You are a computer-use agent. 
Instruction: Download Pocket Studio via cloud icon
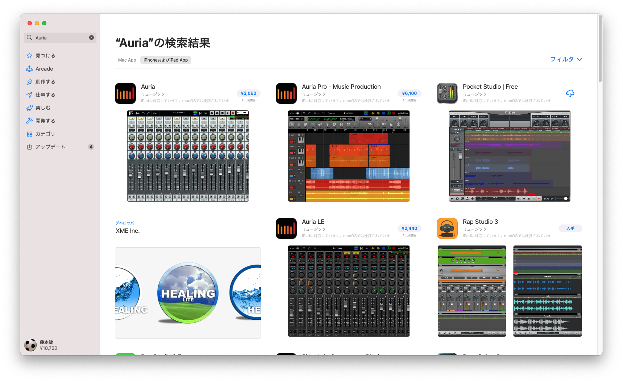click(x=570, y=93)
